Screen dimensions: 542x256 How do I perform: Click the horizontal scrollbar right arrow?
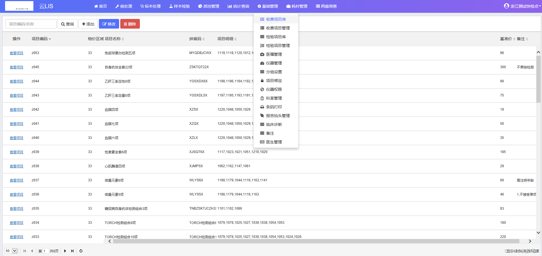[x=530, y=241]
